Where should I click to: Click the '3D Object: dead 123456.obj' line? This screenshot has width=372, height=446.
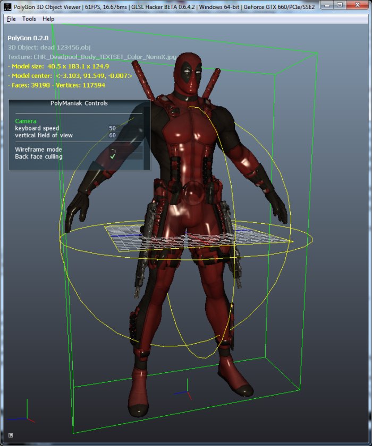49,48
